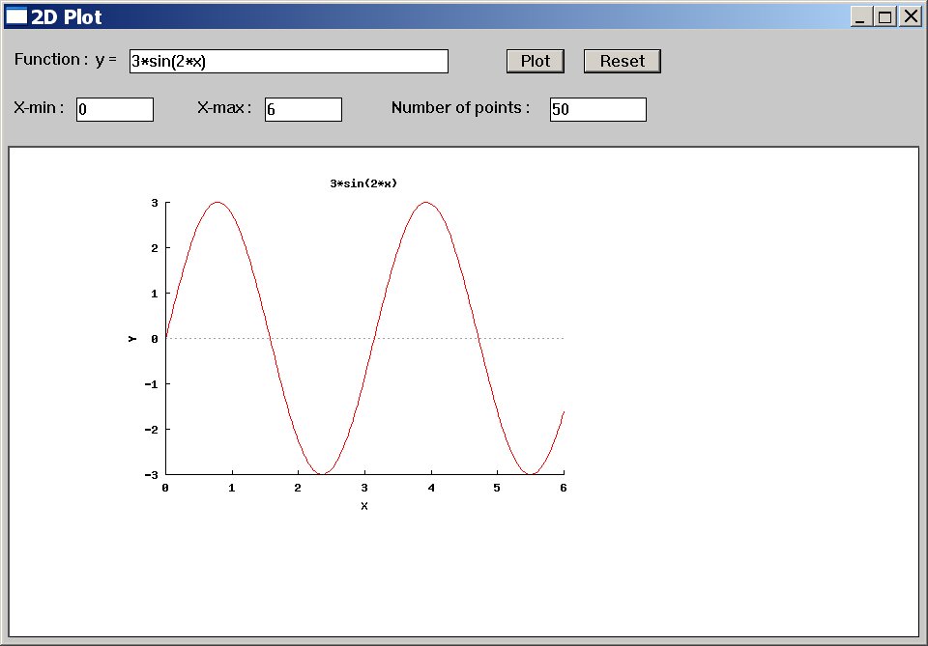Screen dimensions: 928x646
Task: Click the "X-max :" label
Action: click(223, 108)
